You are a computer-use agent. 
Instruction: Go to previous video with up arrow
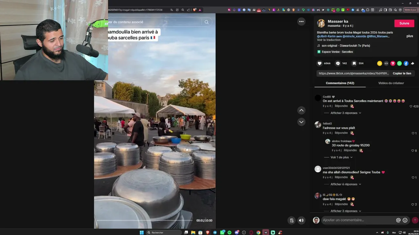301,110
